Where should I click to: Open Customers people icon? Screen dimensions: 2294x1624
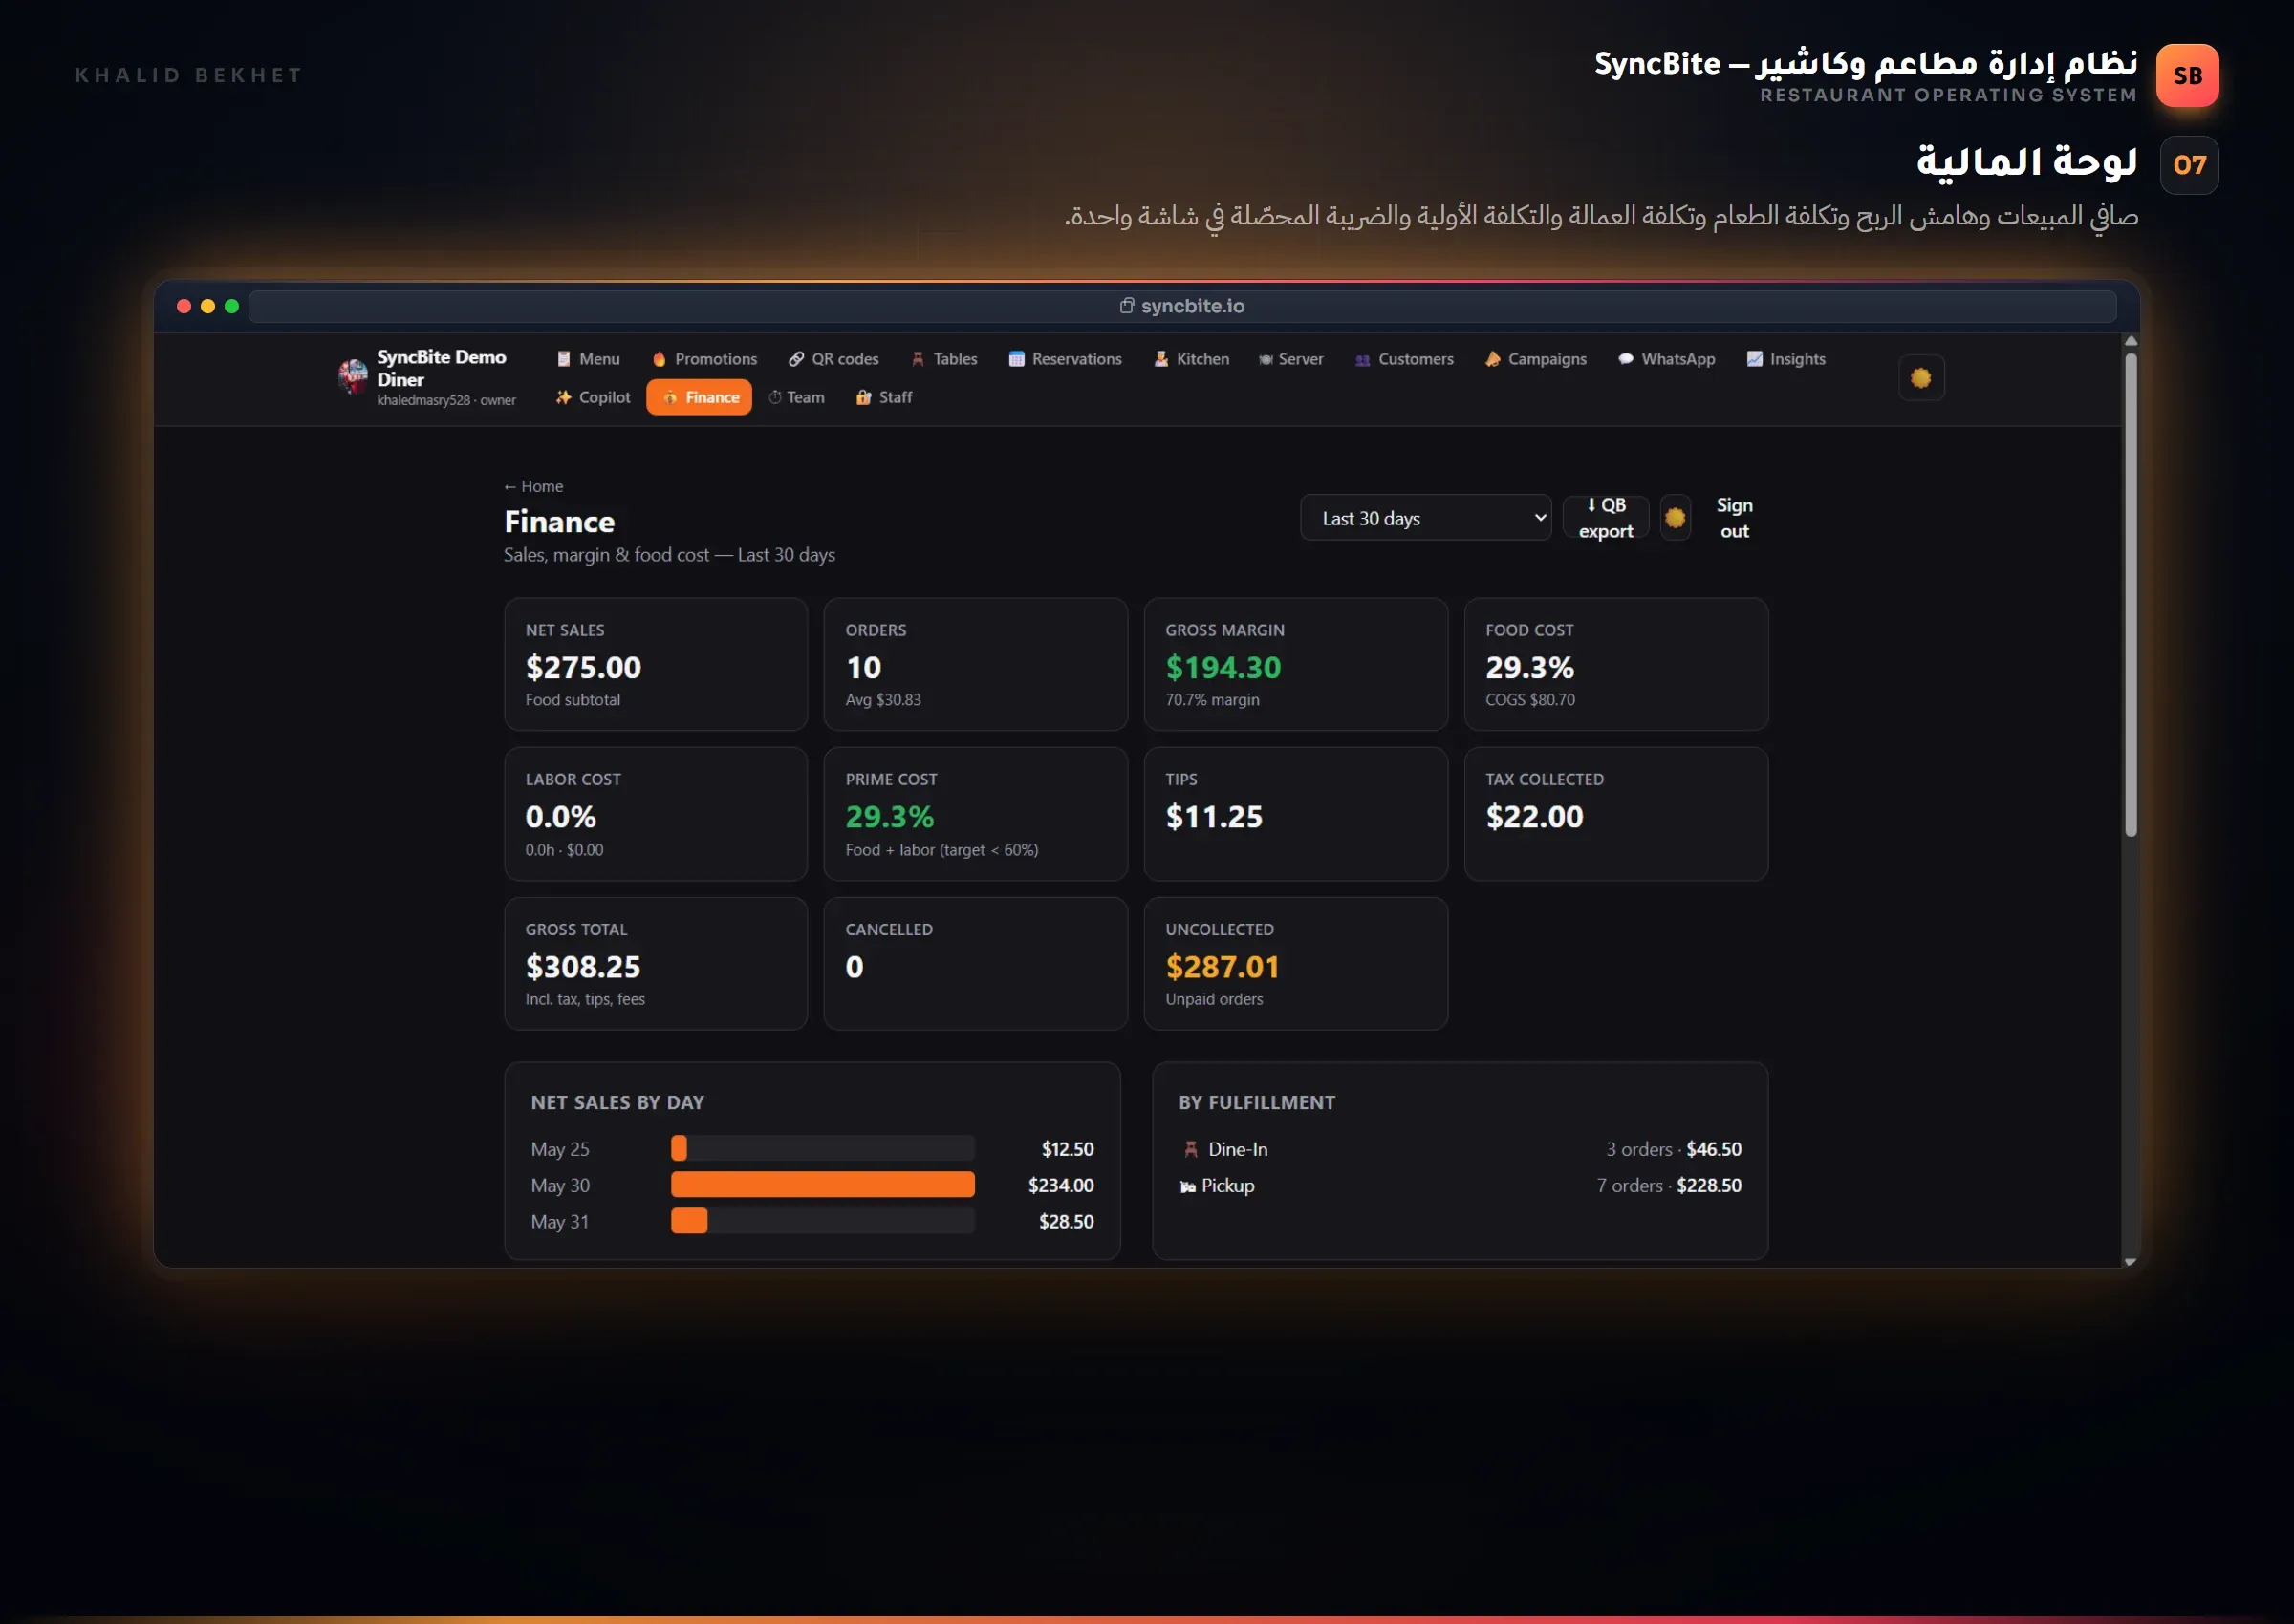(1363, 360)
